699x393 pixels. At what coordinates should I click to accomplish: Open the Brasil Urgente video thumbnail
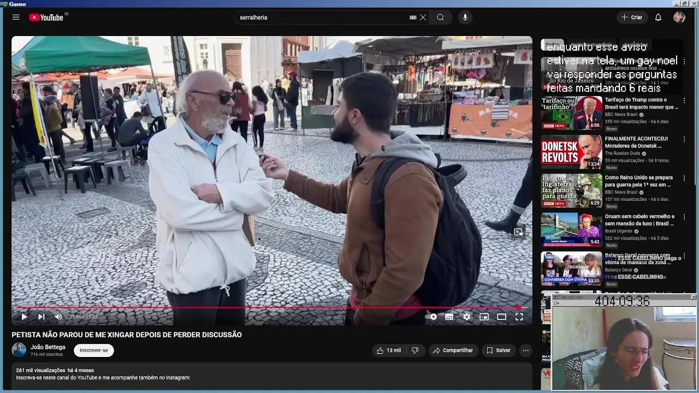571,229
